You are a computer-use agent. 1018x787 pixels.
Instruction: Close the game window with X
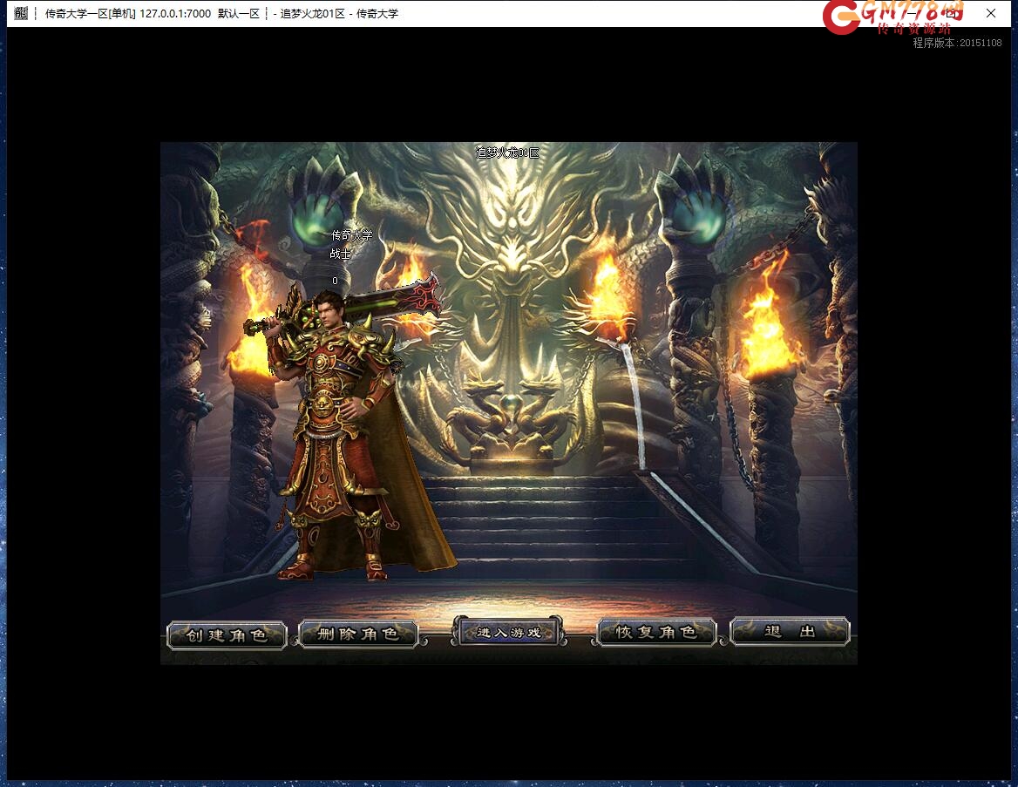(991, 13)
